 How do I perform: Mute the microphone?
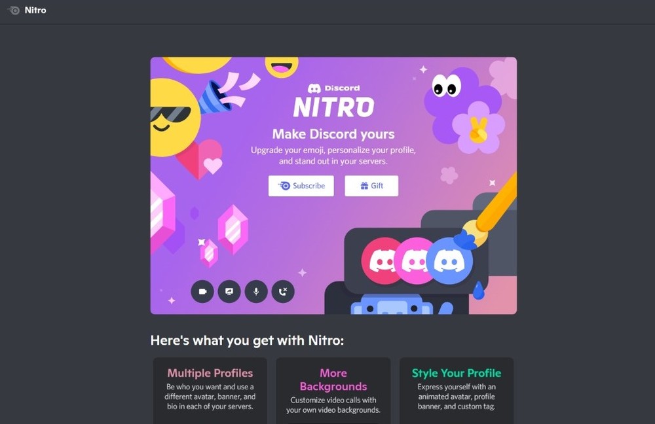click(x=255, y=292)
